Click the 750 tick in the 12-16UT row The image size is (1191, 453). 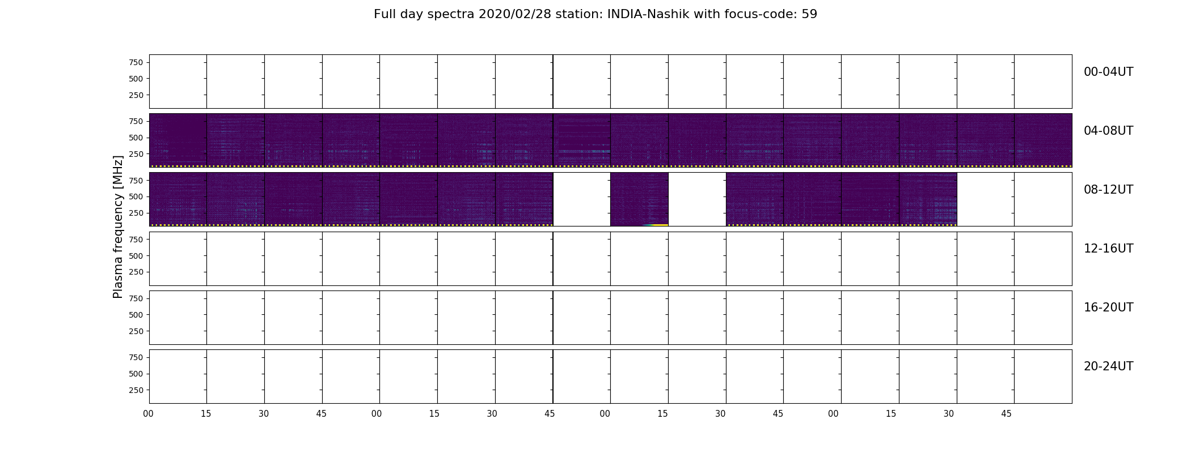136,240
